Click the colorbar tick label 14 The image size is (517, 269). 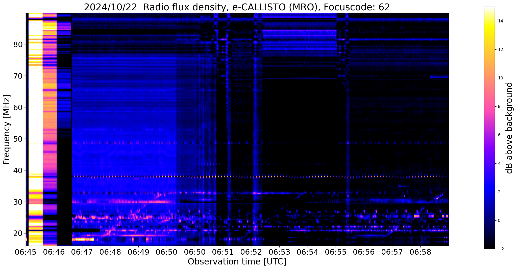tap(500, 21)
